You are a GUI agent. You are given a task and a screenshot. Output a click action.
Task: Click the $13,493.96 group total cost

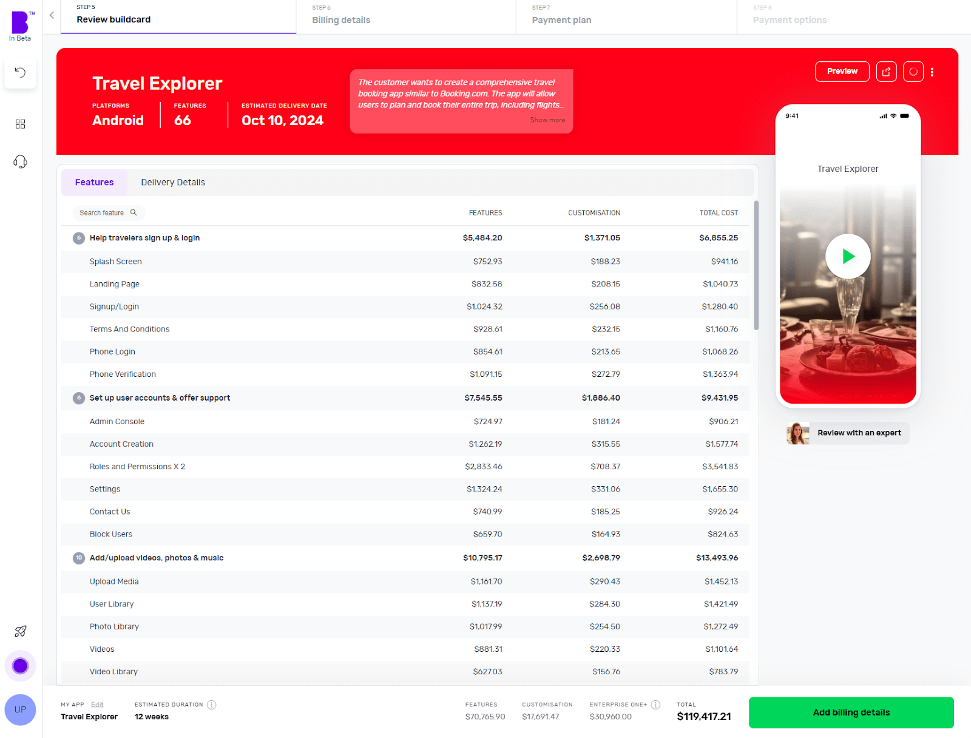[x=717, y=558]
